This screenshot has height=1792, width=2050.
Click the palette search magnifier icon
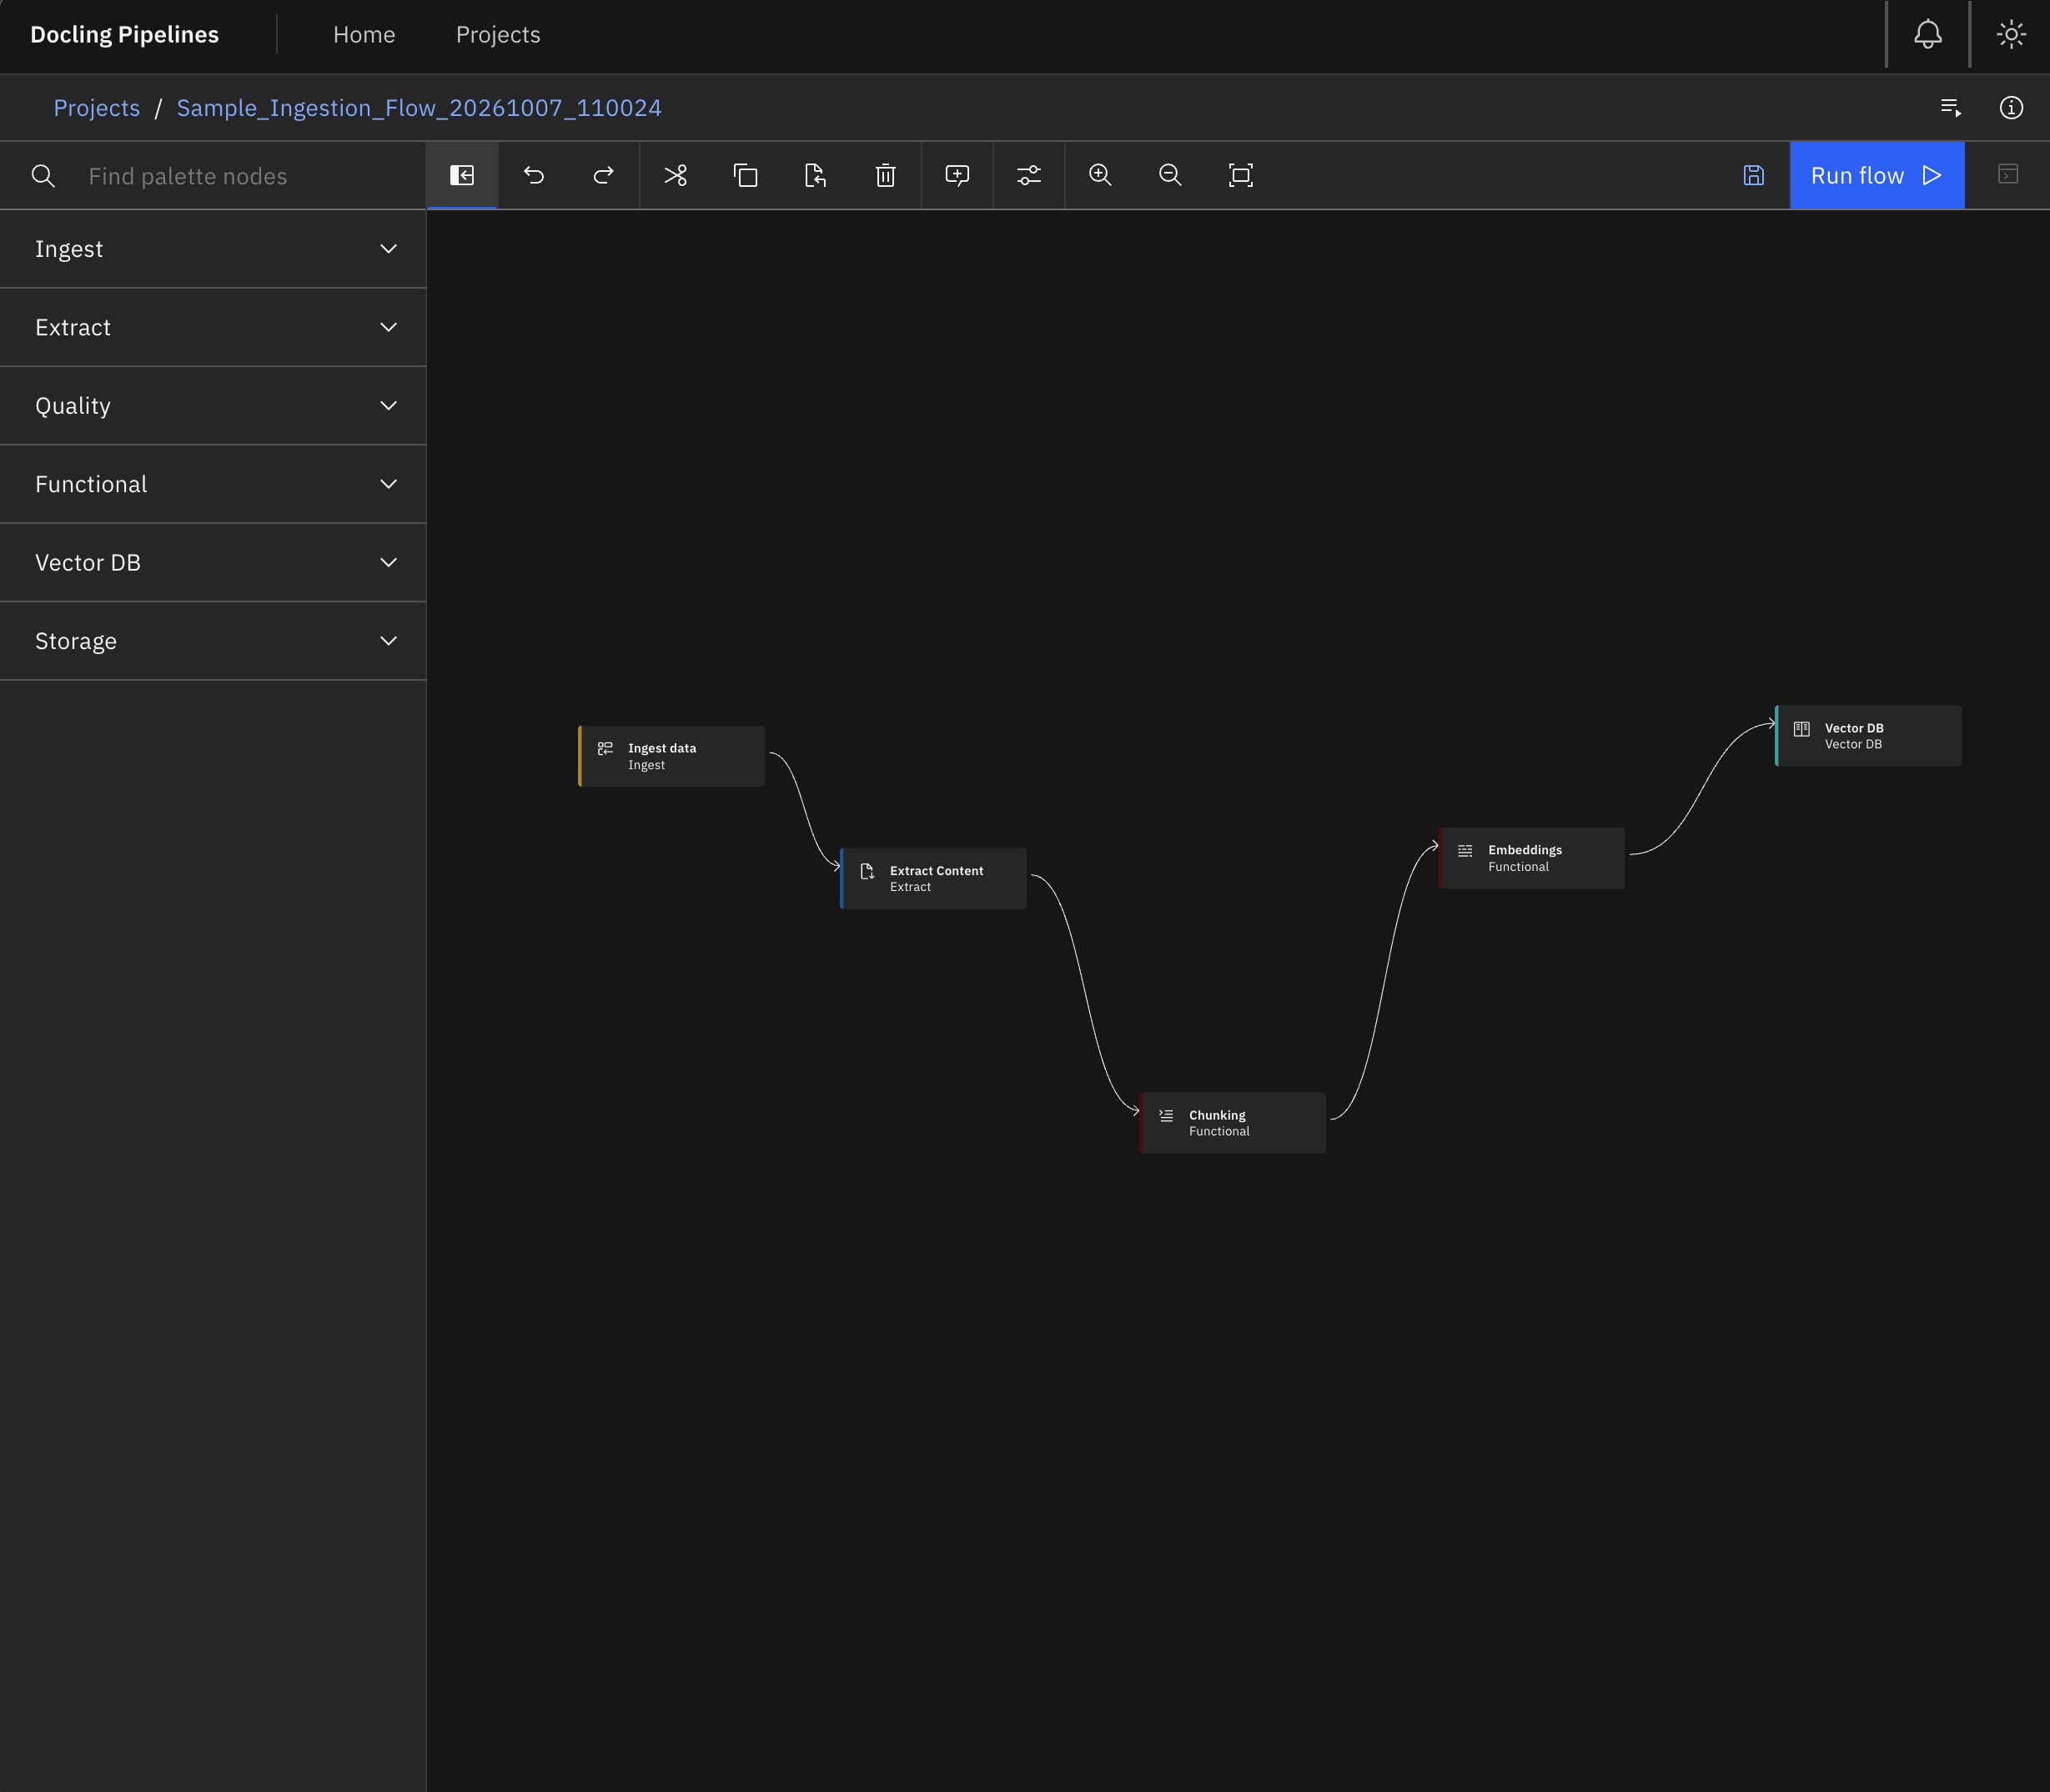pyautogui.click(x=43, y=176)
